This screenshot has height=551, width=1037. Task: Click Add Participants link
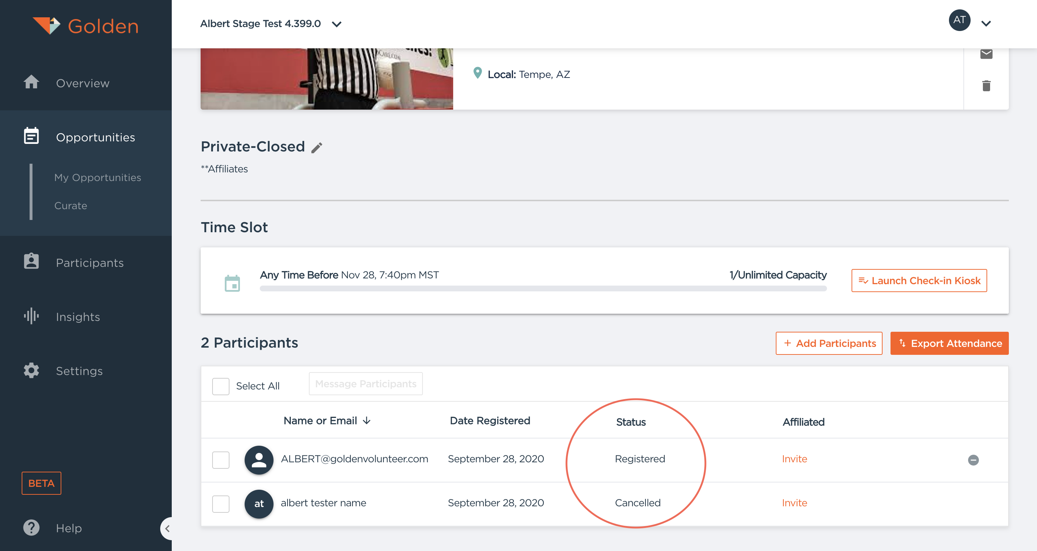coord(830,343)
